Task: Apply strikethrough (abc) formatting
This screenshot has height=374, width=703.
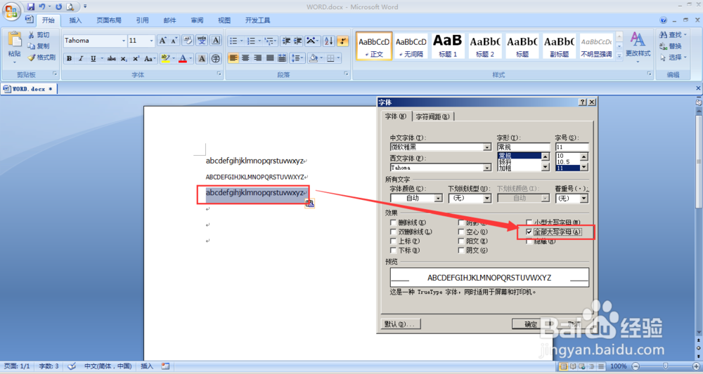Action: click(112, 59)
